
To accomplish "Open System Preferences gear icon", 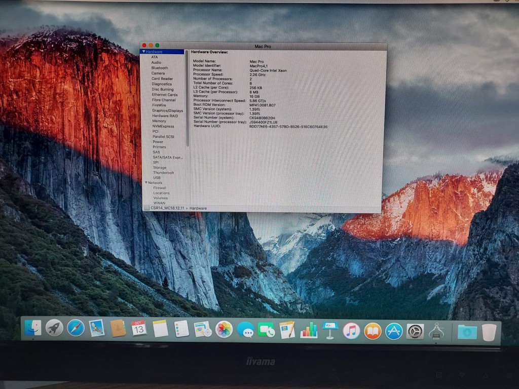I will [x=415, y=332].
